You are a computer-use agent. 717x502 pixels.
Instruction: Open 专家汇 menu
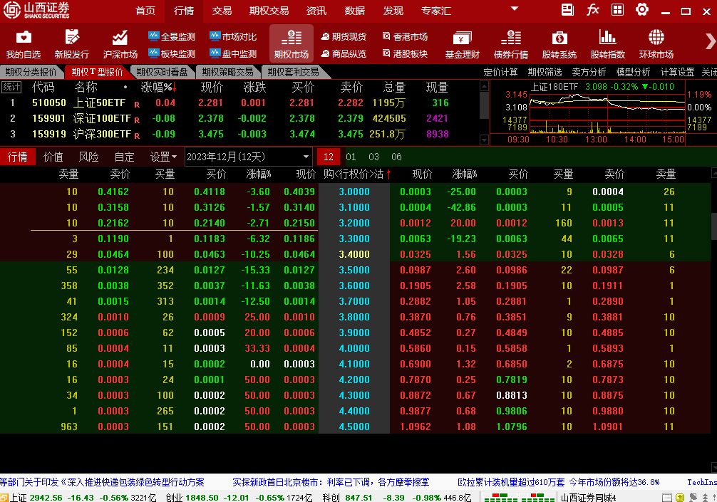coord(435,11)
